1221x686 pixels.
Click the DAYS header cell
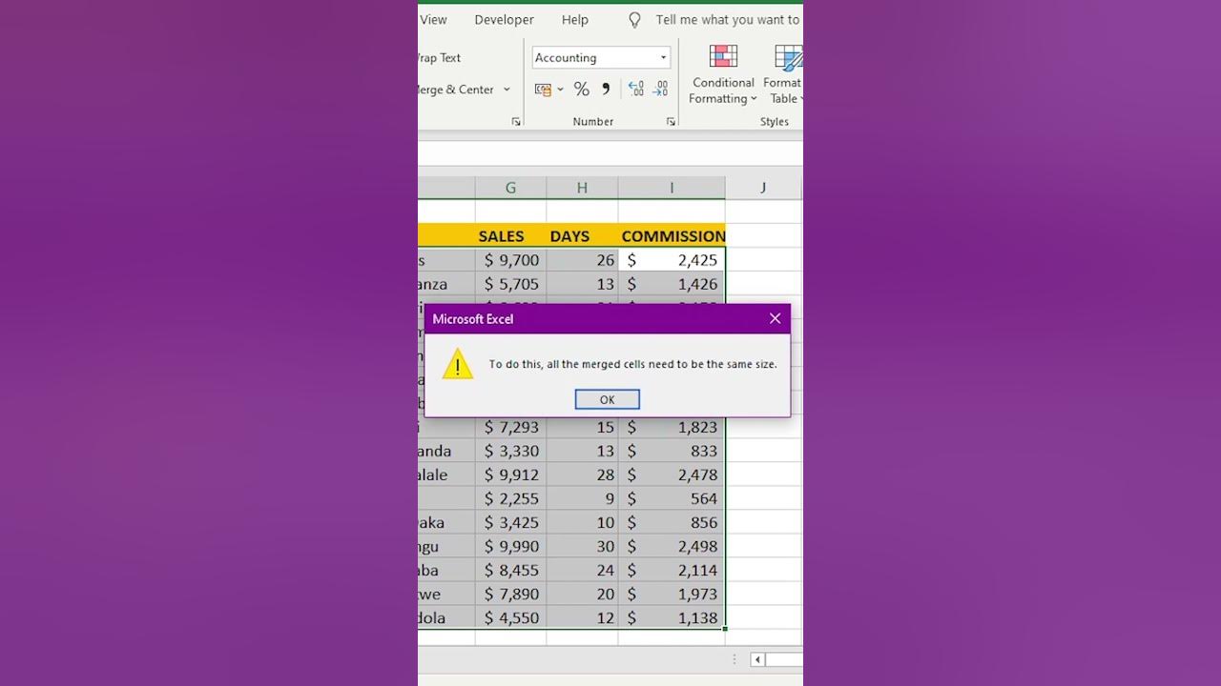[x=582, y=235]
